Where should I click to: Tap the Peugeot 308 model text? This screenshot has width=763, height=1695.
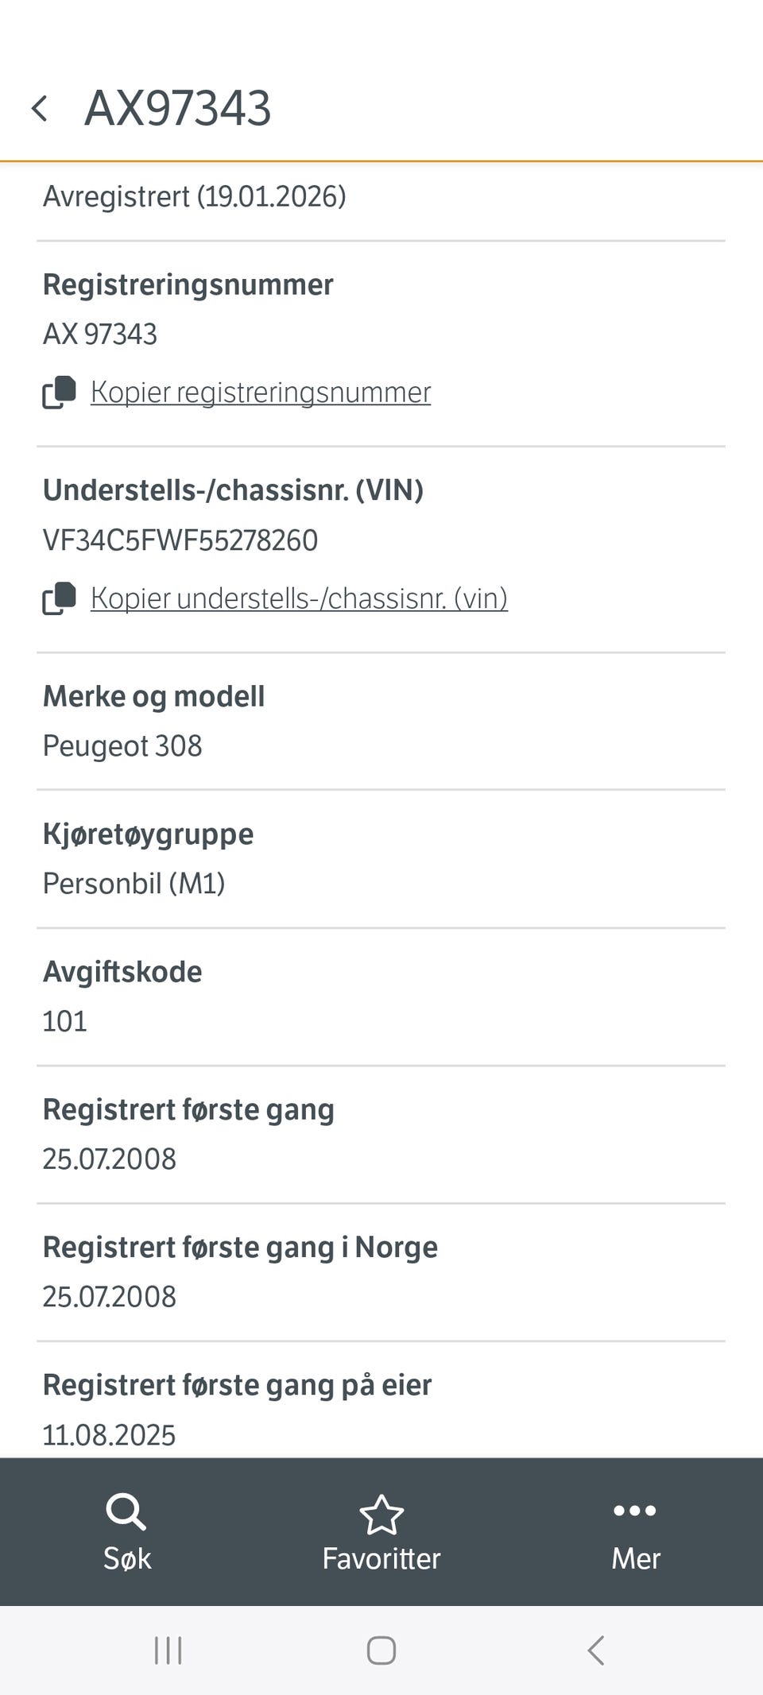[x=122, y=746]
